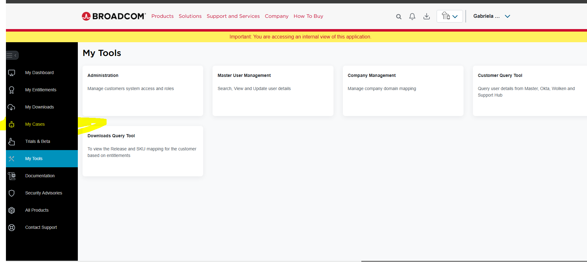Open Support and Services menu
Image resolution: width=587 pixels, height=262 pixels.
pyautogui.click(x=233, y=16)
